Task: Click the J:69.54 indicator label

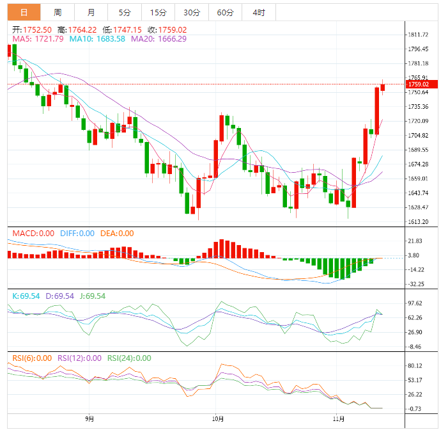Action: point(93,296)
